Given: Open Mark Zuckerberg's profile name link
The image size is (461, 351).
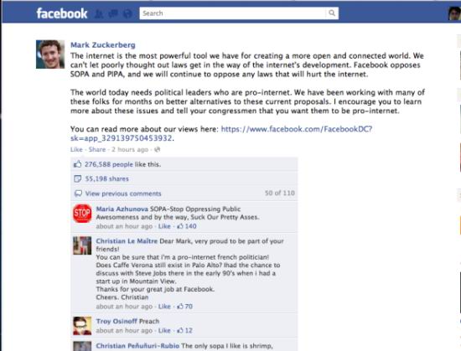Looking at the screenshot, I should [103, 45].
